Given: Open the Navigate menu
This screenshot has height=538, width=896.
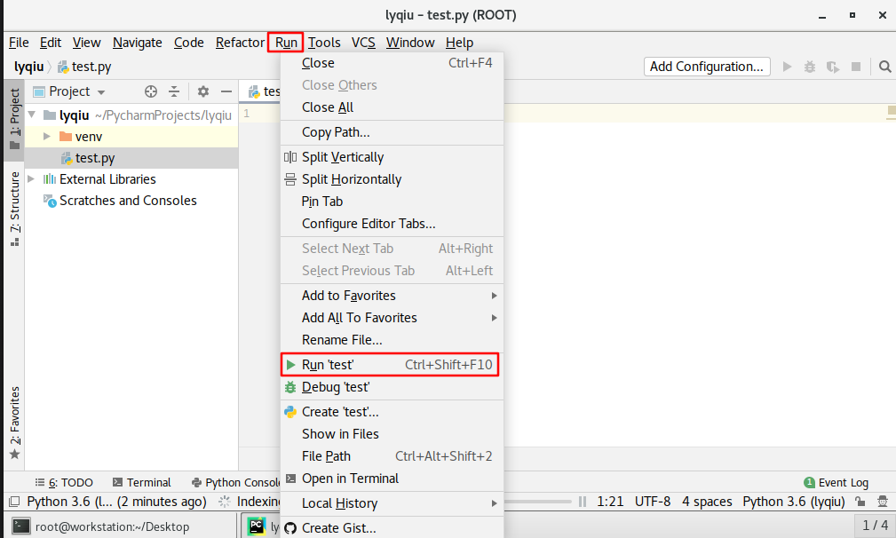Looking at the screenshot, I should click(137, 43).
